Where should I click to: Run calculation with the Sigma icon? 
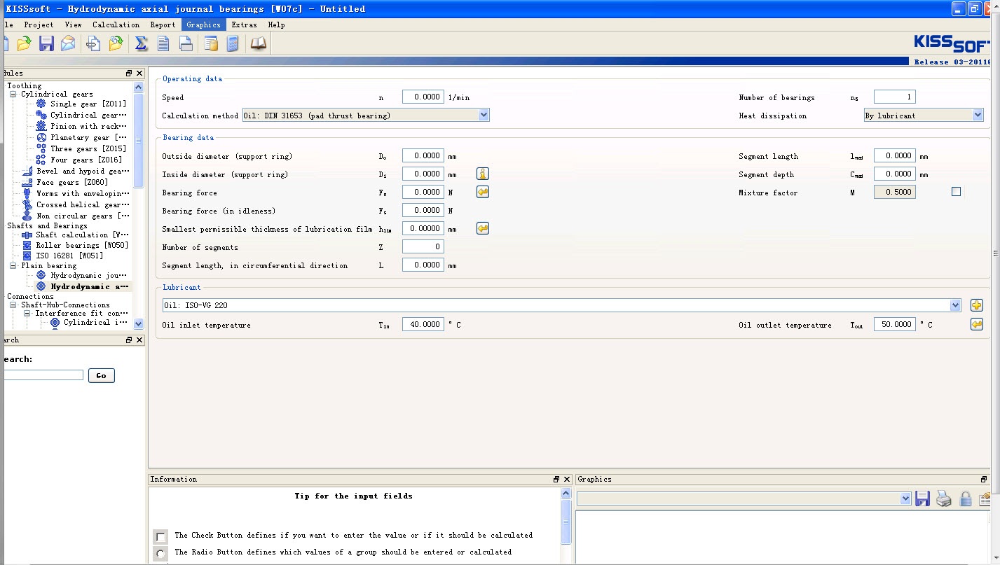(x=141, y=44)
